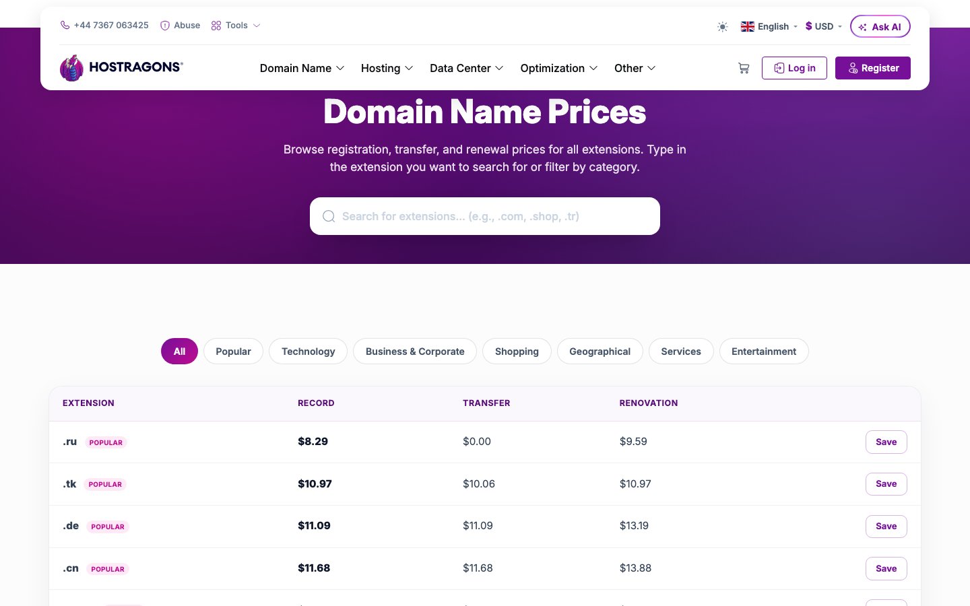970x606 pixels.
Task: Click the UK flag language icon
Action: coord(748,26)
